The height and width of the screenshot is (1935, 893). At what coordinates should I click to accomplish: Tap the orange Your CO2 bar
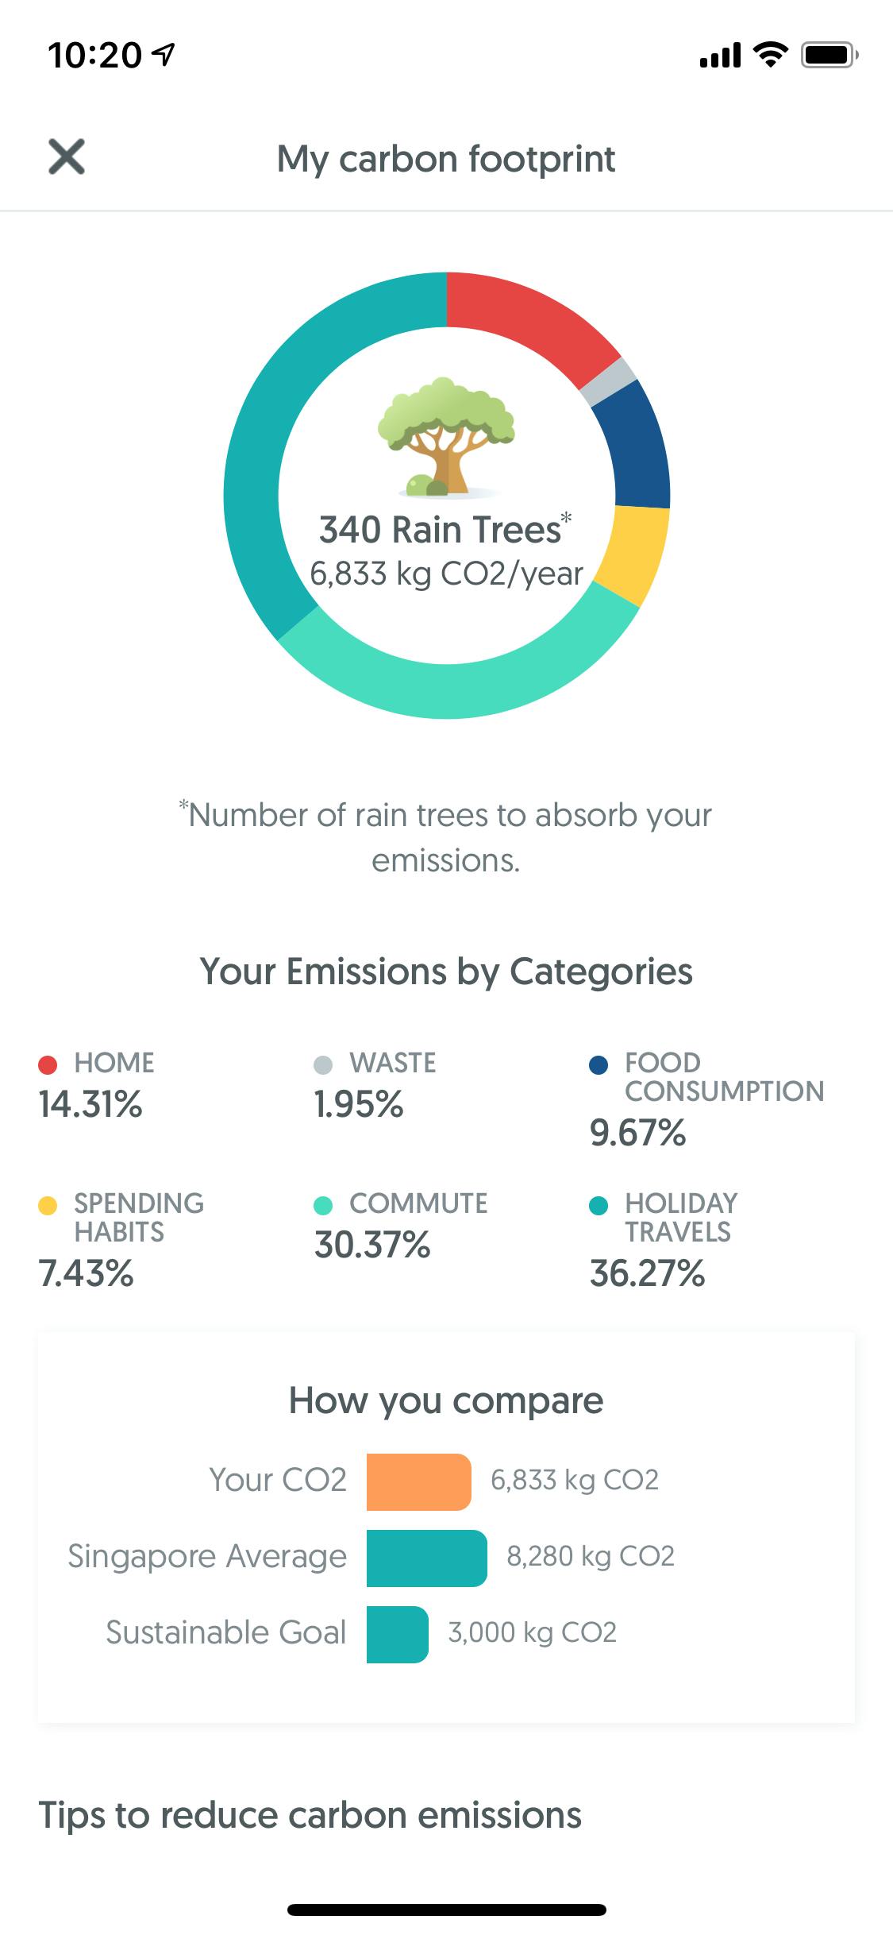coord(418,1481)
